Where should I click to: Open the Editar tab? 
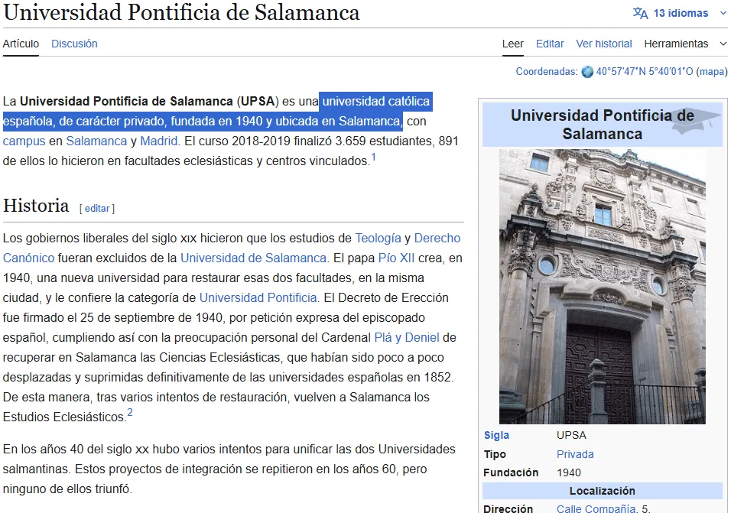point(550,44)
